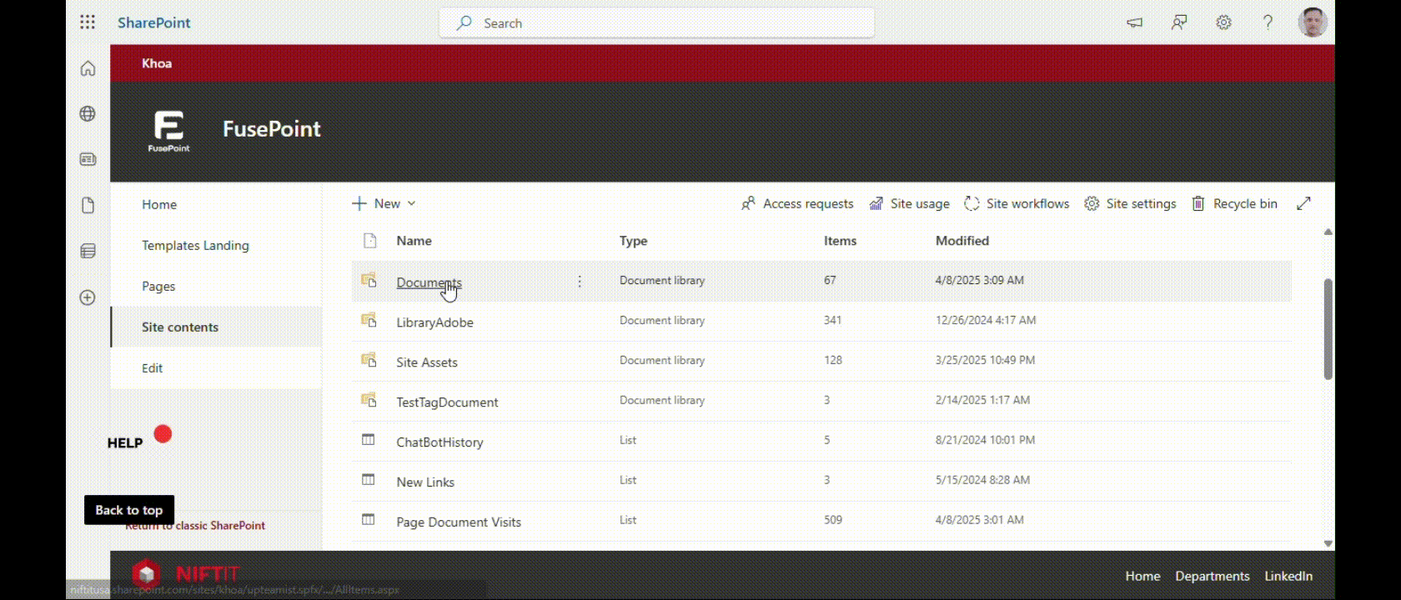The width and height of the screenshot is (1401, 600).
Task: Open My lists icon in left rail
Action: coord(88,251)
